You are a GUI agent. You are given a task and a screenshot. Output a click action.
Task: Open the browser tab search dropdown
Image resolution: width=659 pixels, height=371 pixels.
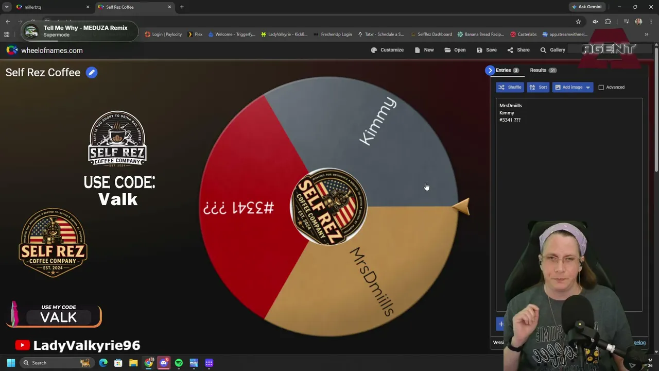click(7, 7)
